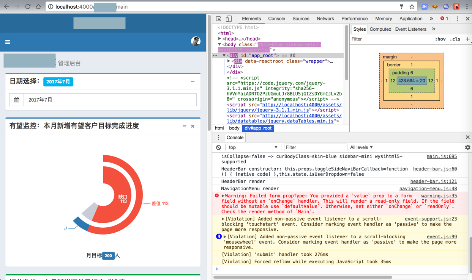The image size is (472, 280).
Task: Close the console drawer
Action: (x=467, y=137)
